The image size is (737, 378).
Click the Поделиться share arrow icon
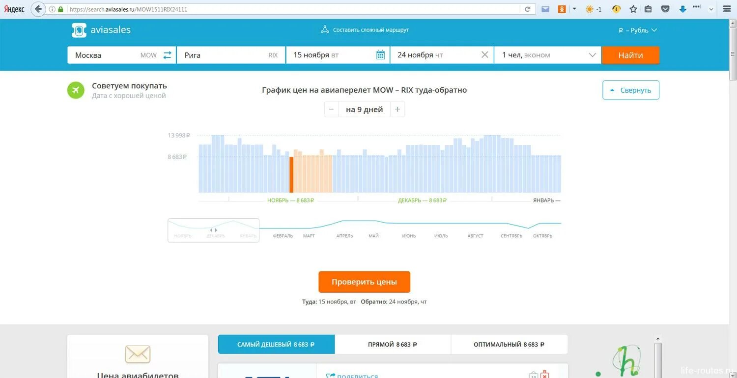(331, 376)
